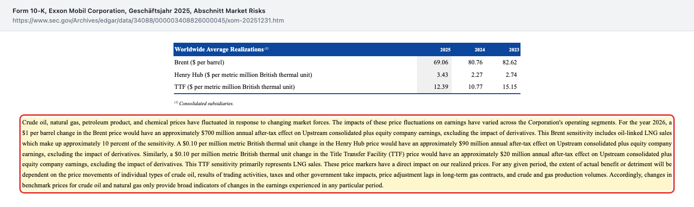Click the 2.27 Henry Hub value
Viewport: 694px width, 207px height.
477,74
